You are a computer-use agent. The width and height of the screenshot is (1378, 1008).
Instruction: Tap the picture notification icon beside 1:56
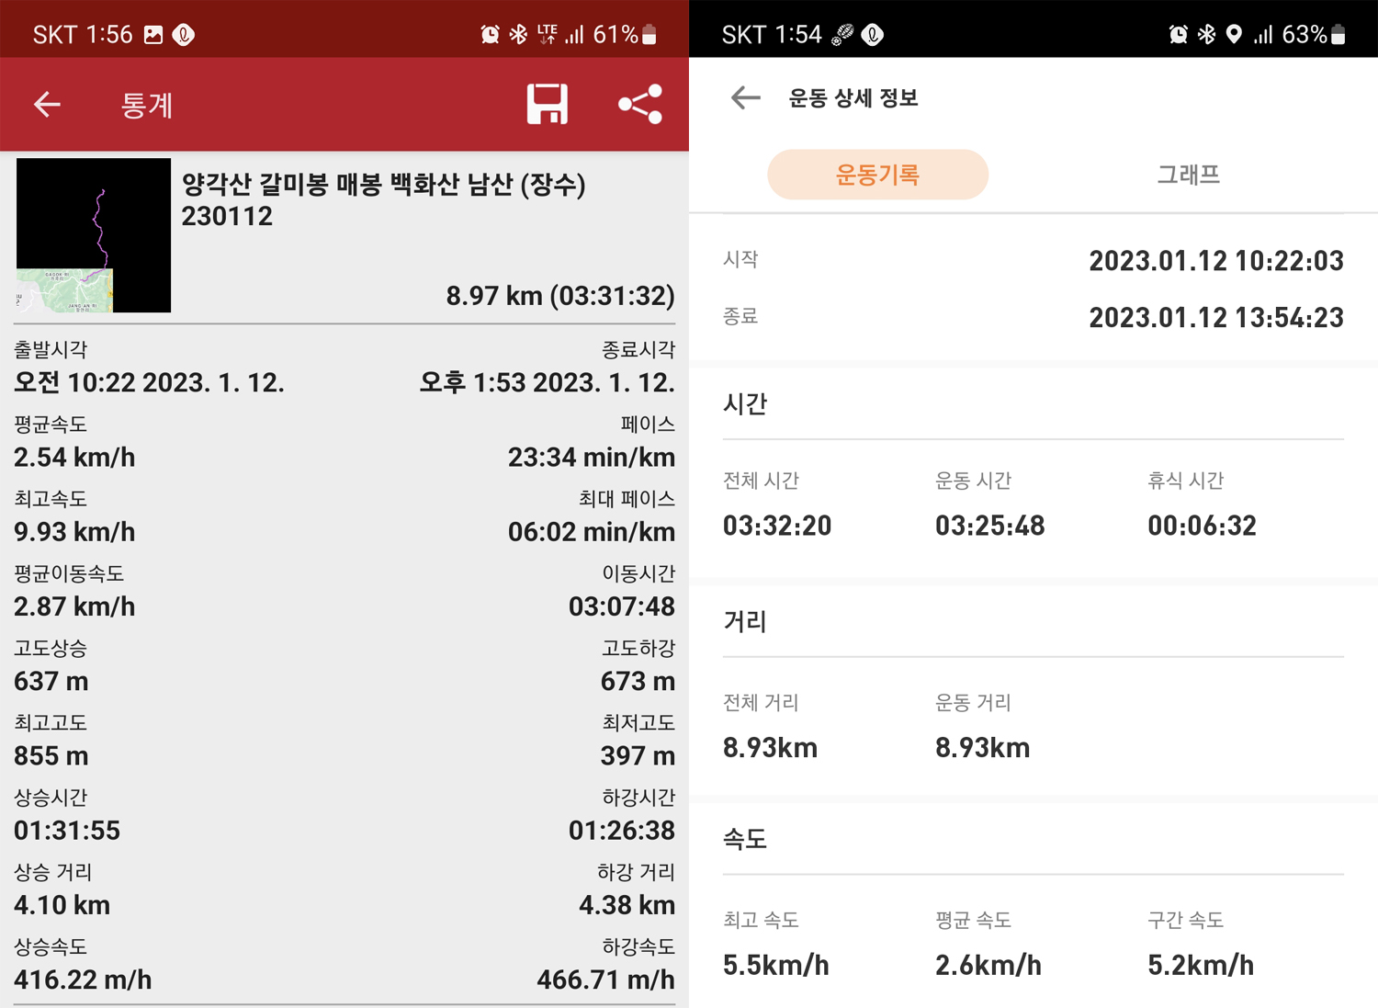coord(153,35)
